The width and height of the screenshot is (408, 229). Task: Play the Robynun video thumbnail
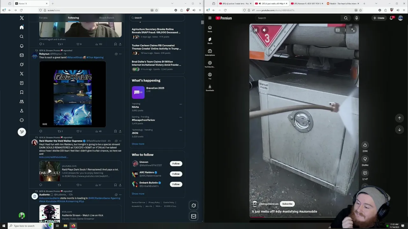(x=73, y=94)
